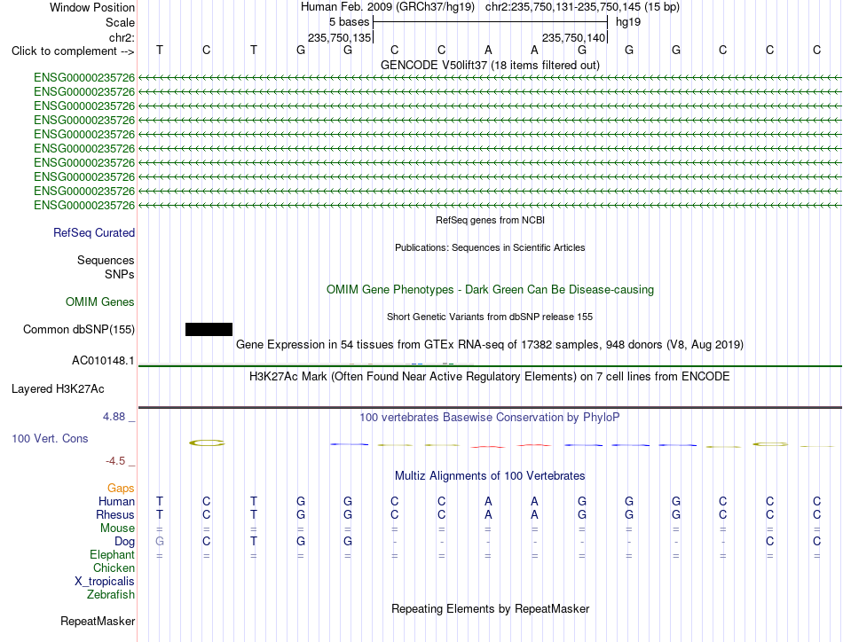Select the Human alignment row label
This screenshot has height=642, width=843.
pyautogui.click(x=116, y=501)
